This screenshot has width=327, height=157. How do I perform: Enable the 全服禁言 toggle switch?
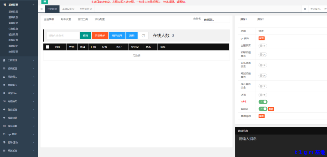[x=262, y=46]
